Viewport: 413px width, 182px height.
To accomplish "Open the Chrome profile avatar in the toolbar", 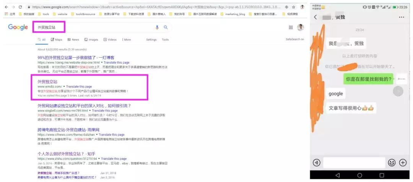I will pyautogui.click(x=302, y=7).
